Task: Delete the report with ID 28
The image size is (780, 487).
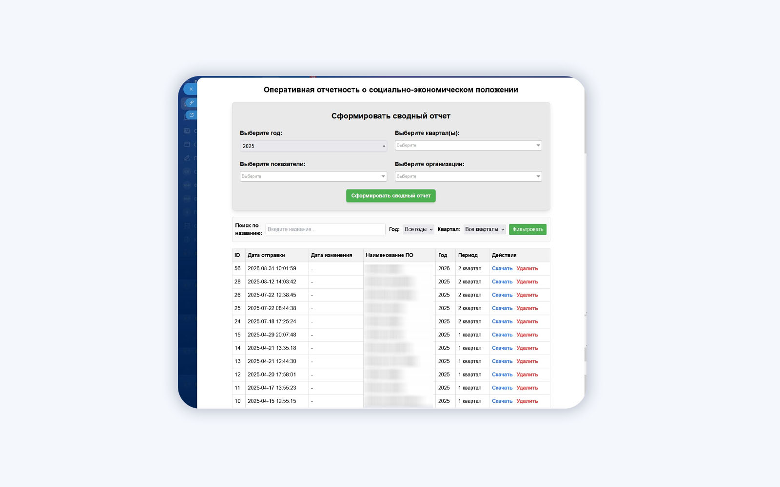Action: [x=527, y=281]
